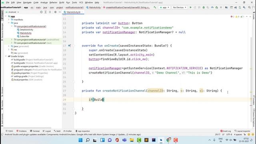Open the SDK Manager icon in toolbar

(x=244, y=7)
